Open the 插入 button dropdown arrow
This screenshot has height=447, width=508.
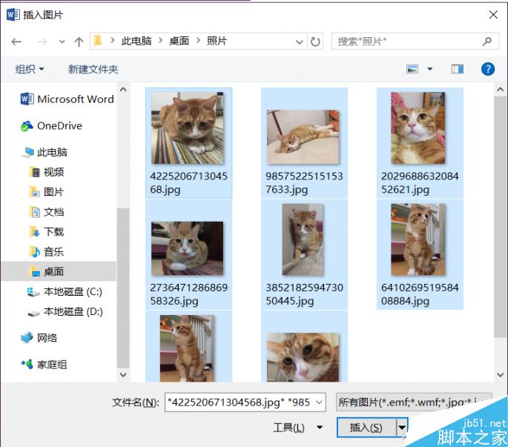(402, 428)
